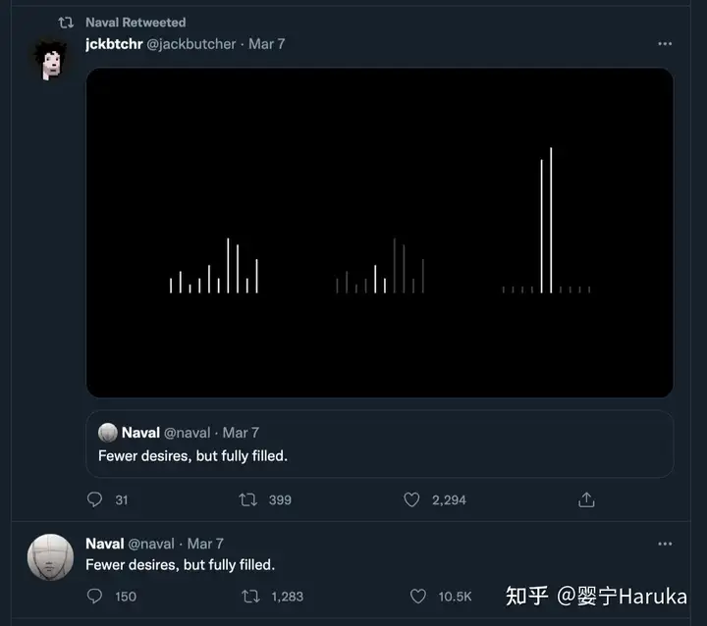Like the jckbtchr tweet with 2,294 likes
Screen dimensions: 707x626
pos(411,499)
